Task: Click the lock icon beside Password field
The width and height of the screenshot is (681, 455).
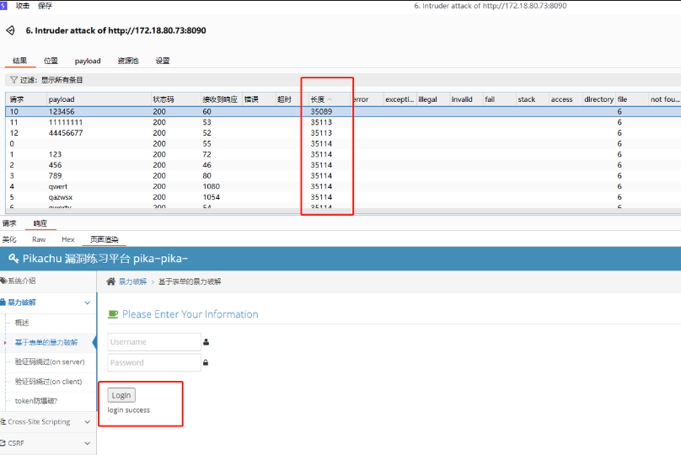Action: click(x=206, y=363)
